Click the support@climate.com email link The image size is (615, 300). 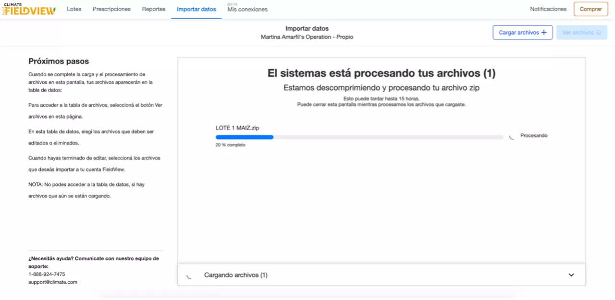click(x=53, y=282)
